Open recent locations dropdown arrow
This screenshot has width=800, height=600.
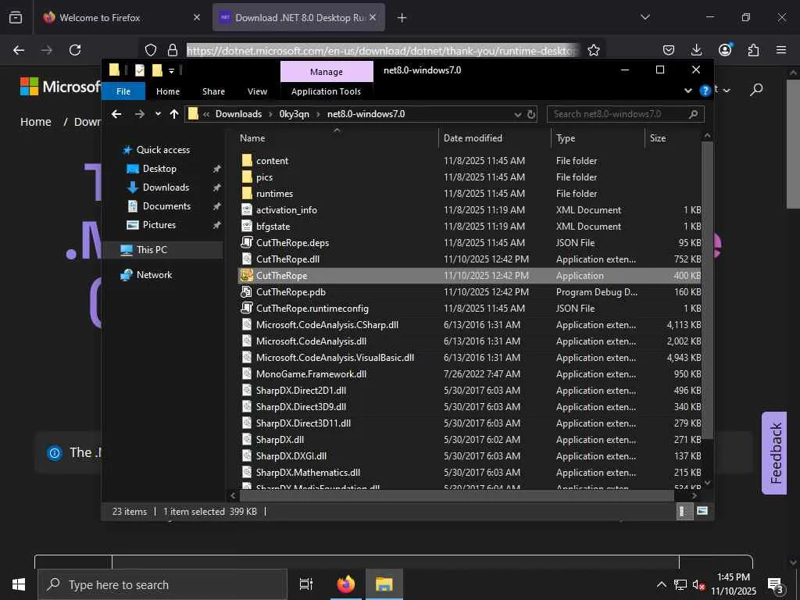tap(158, 114)
